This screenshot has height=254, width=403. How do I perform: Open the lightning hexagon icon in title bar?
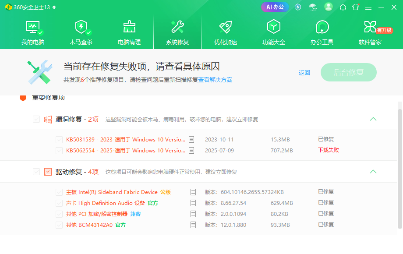click(x=298, y=7)
